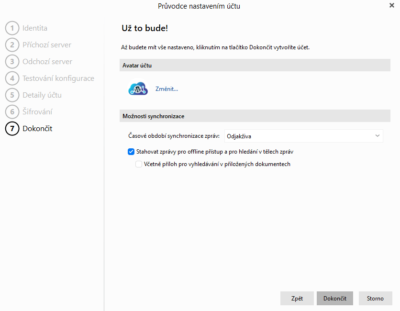Click the step 2 number circle
Screen dimensions: 400x311
(x=12, y=45)
